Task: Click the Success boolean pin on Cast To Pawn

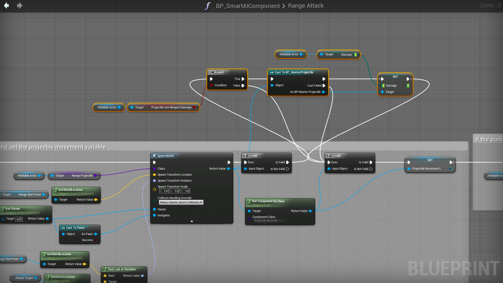Action: coord(95,240)
